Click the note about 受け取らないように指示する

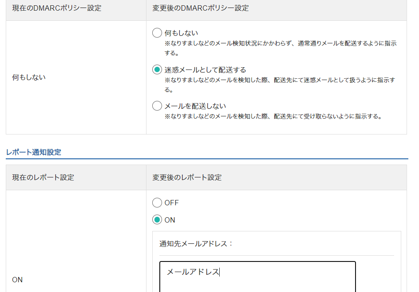click(273, 117)
